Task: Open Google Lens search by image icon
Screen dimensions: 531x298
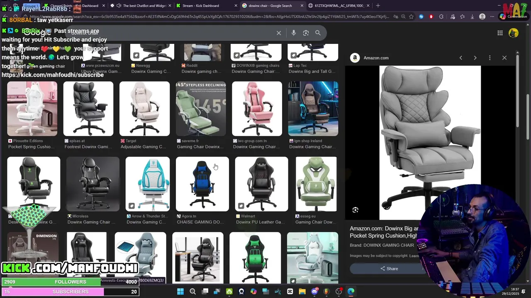Action: click(x=306, y=33)
